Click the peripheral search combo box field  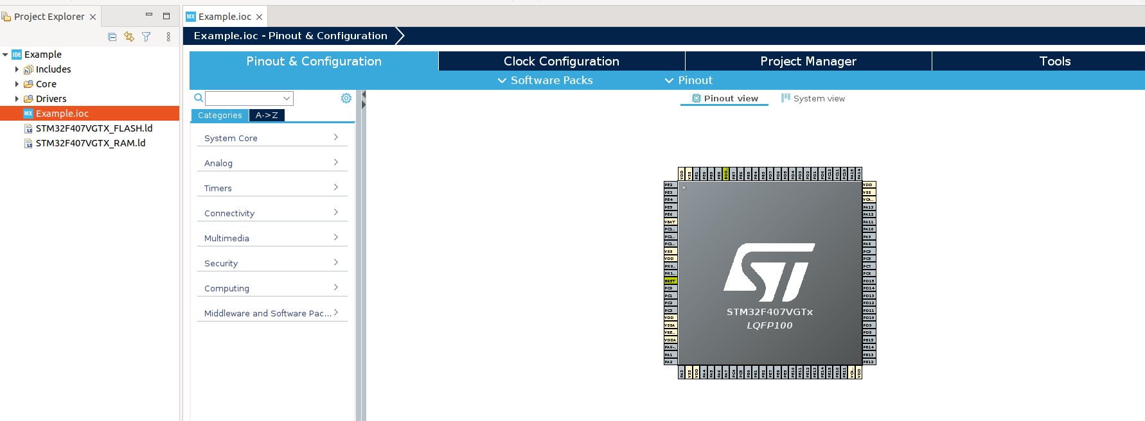244,98
